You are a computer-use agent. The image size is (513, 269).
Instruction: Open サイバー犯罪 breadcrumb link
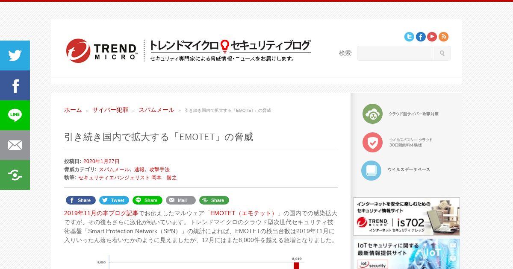click(110, 110)
